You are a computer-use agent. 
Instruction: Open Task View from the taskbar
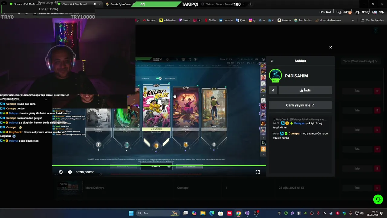(x=185, y=213)
